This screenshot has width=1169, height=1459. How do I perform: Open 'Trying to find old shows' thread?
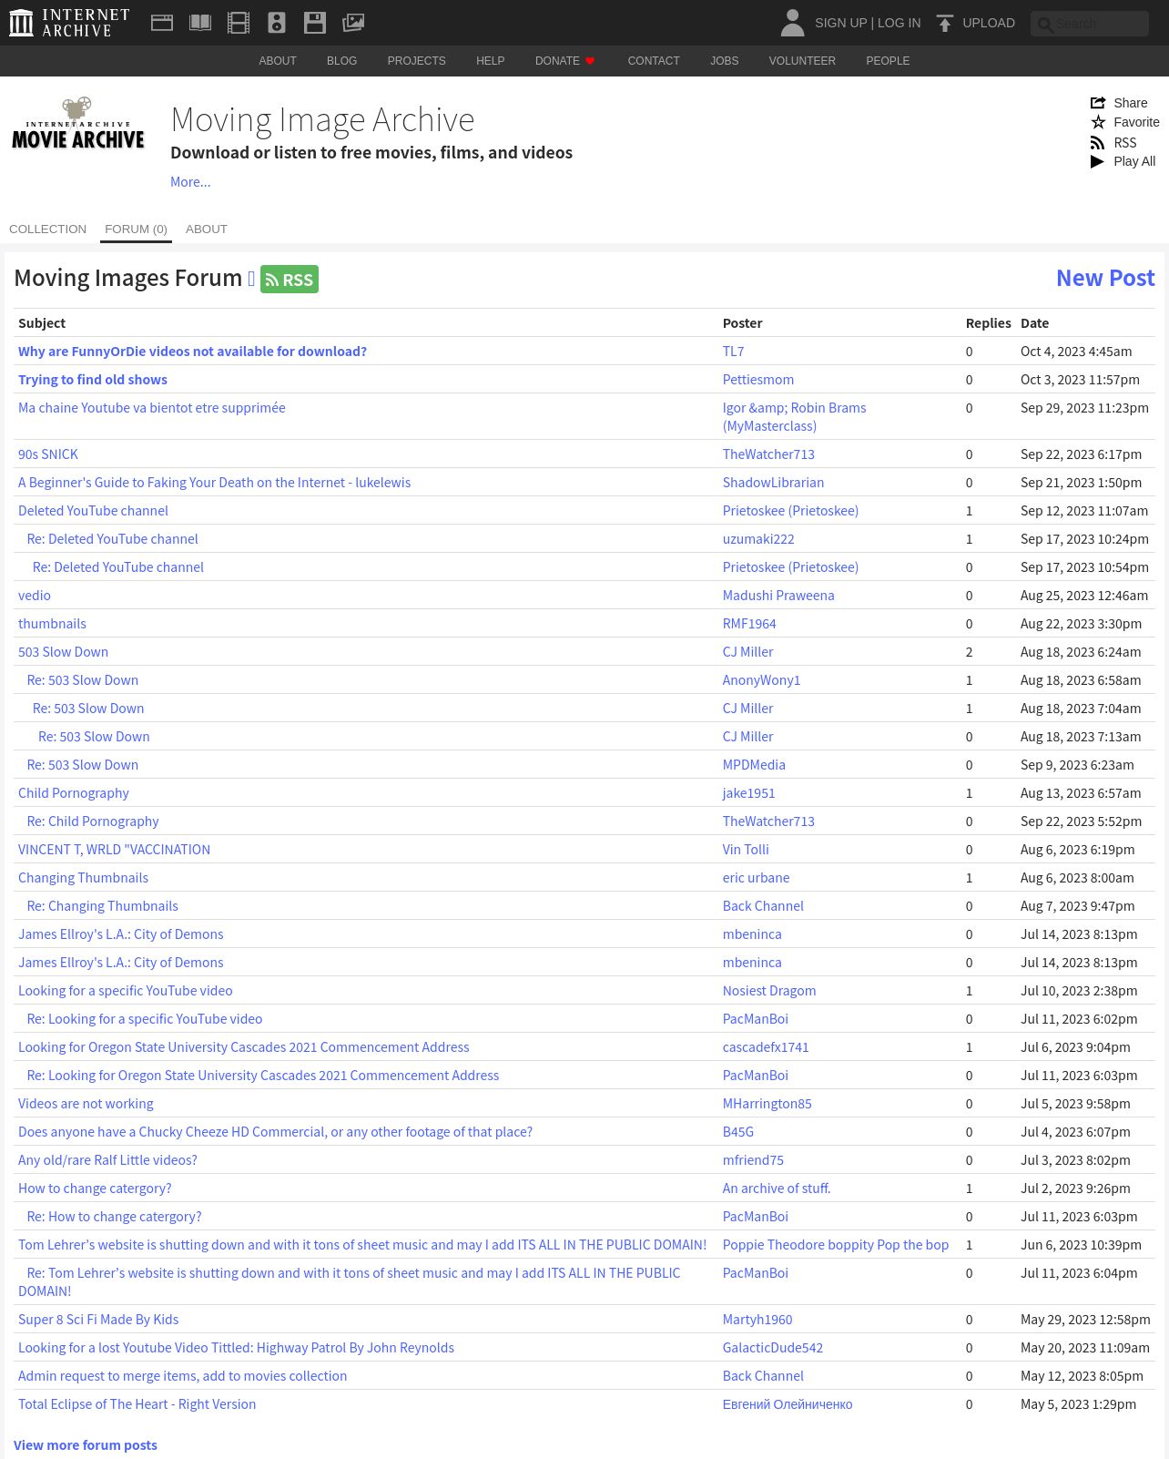coord(93,380)
